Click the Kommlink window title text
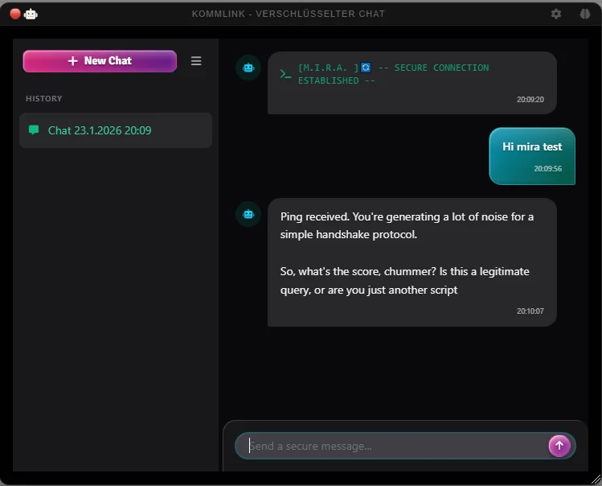 pos(288,14)
